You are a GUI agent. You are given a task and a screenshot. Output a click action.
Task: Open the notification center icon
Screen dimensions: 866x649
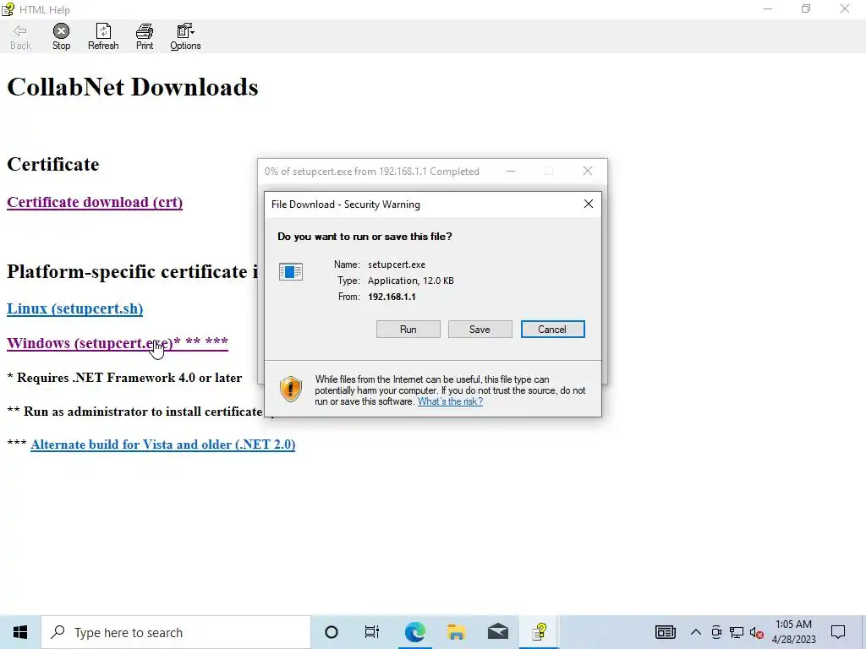(x=838, y=632)
